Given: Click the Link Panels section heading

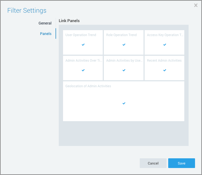Looking at the screenshot, I should tap(69, 21).
